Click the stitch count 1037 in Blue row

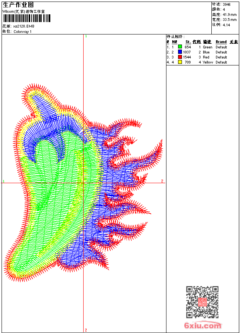187,52
